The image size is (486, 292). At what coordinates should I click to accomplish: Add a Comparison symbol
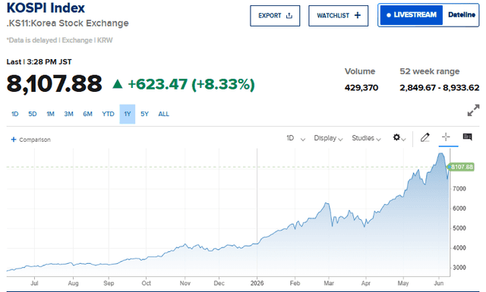click(30, 140)
